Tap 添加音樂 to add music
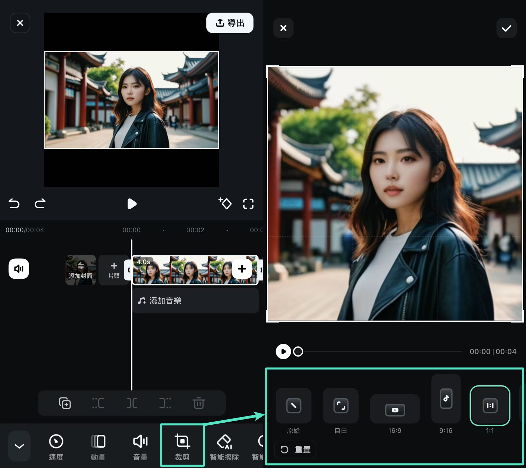The width and height of the screenshot is (526, 468). click(196, 301)
